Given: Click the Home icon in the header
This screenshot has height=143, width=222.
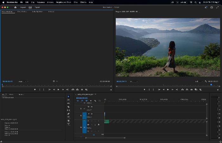Looking at the screenshot, I should click(15, 7).
